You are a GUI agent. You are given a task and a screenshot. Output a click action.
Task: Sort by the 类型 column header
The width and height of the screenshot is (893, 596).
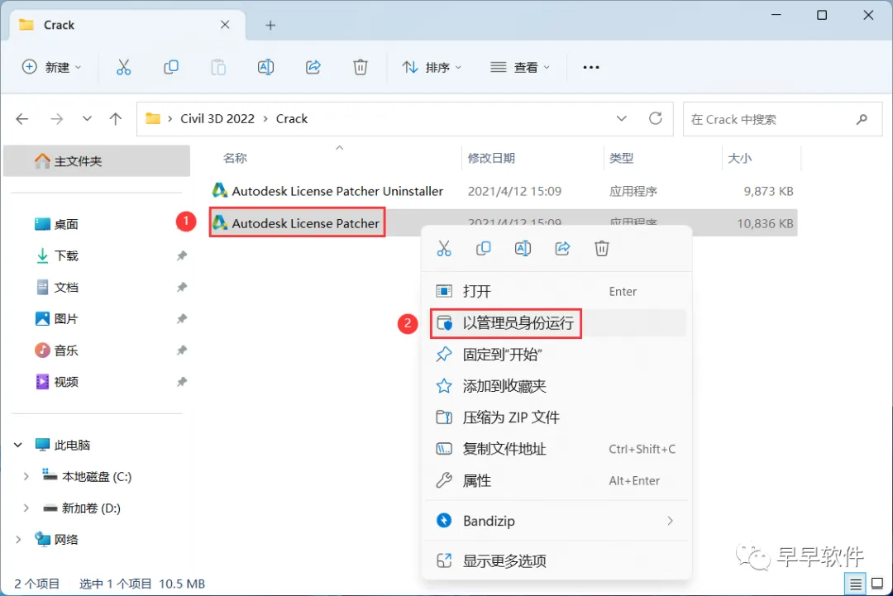pos(621,158)
